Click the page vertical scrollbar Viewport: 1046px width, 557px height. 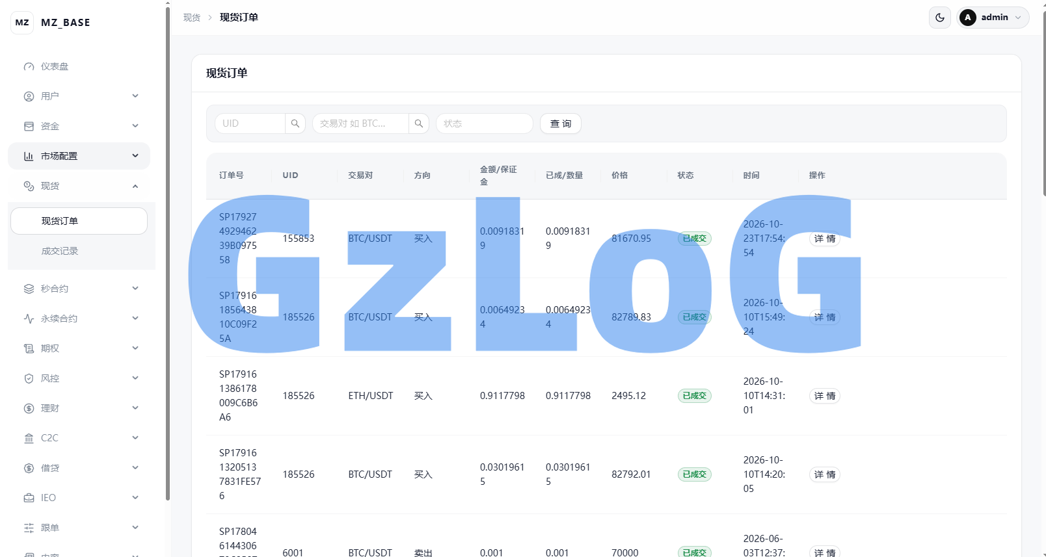click(x=1043, y=104)
